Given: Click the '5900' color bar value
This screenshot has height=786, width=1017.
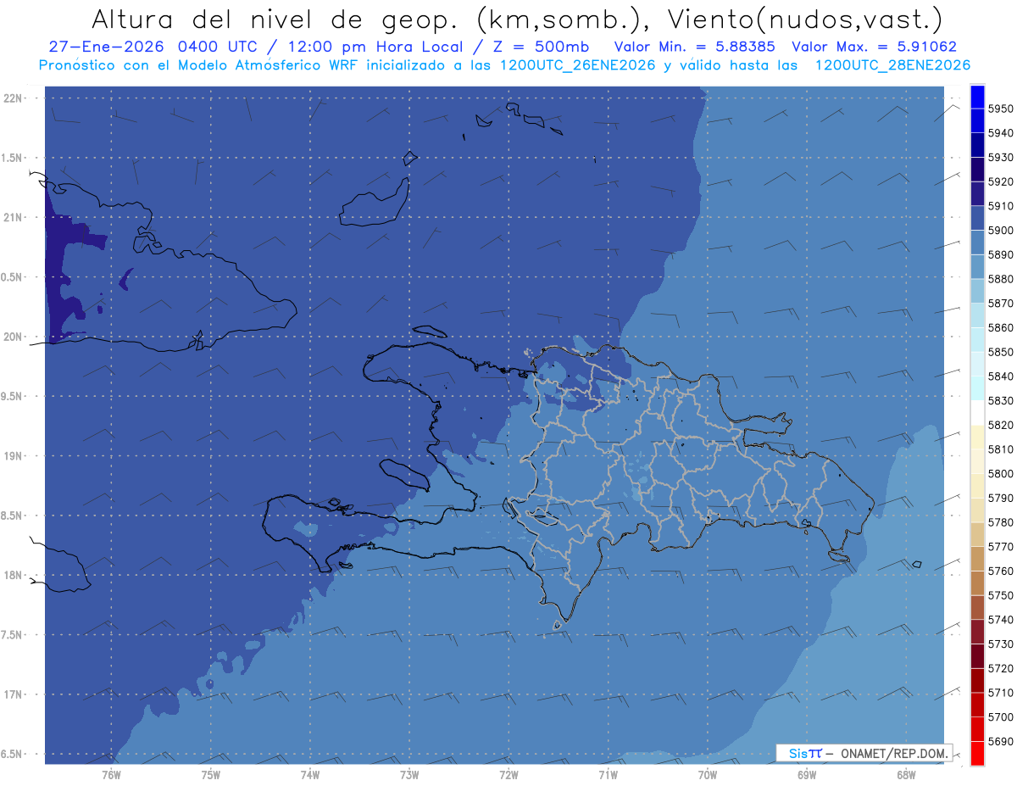Looking at the screenshot, I should (x=1000, y=231).
